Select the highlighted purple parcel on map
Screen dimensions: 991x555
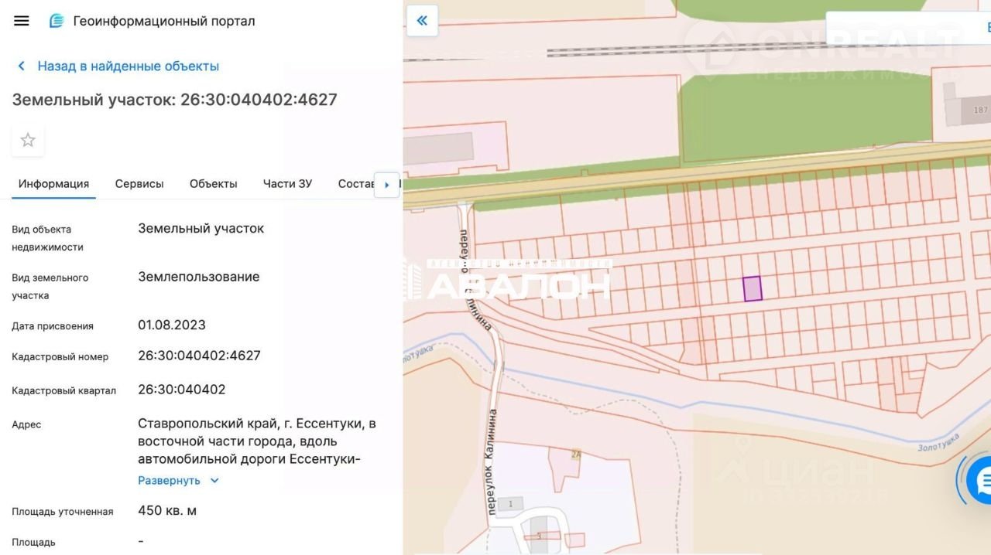[x=753, y=289]
